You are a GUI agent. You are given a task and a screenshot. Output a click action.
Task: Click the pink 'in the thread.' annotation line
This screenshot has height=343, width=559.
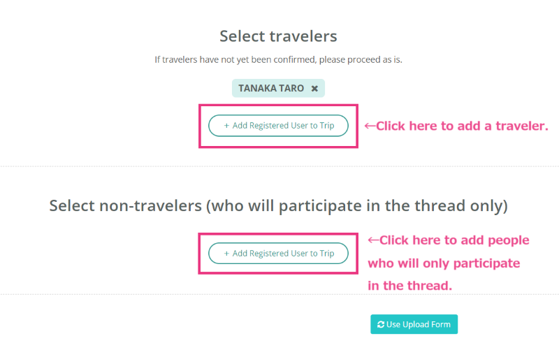point(409,286)
